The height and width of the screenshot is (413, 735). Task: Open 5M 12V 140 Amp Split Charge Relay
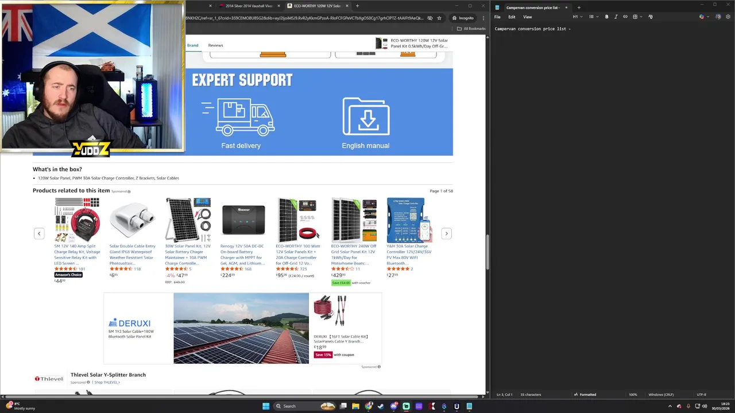tap(77, 255)
